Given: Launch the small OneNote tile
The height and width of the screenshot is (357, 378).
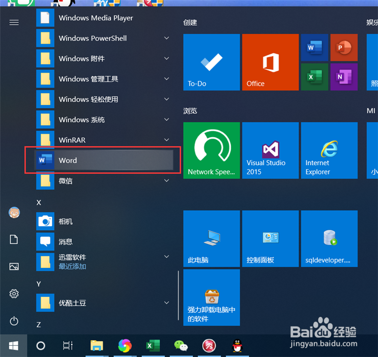Looking at the screenshot, I should point(344,77).
